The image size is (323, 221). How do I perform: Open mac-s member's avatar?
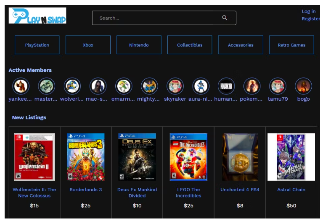tap(98, 86)
